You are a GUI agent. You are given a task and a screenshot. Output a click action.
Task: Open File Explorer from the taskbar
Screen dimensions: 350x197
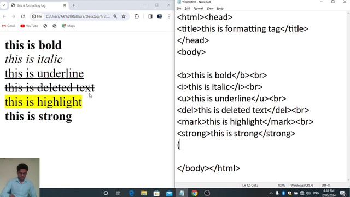[144, 193]
